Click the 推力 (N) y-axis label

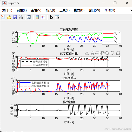[11, 110]
